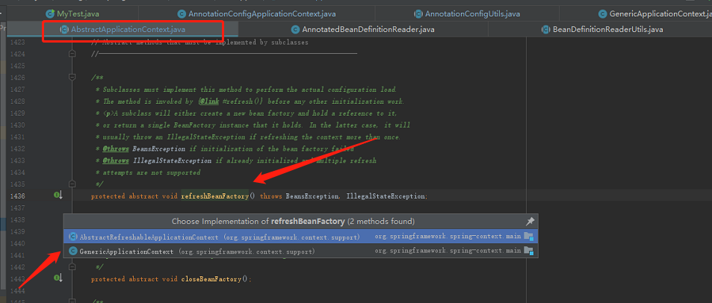Toggle the fold marker at line 1442
The image size is (712, 303).
click(x=72, y=267)
